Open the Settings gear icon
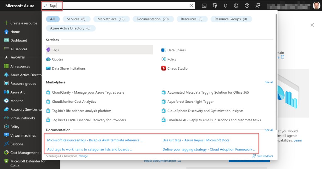The height and width of the screenshot is (169, 322). (236, 6)
